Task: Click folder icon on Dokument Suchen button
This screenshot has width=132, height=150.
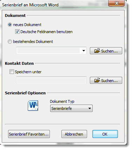Action: click(97, 51)
